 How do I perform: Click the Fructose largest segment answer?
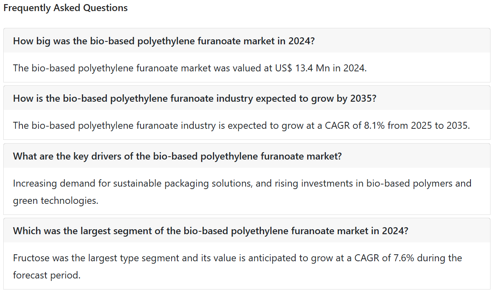[237, 267]
